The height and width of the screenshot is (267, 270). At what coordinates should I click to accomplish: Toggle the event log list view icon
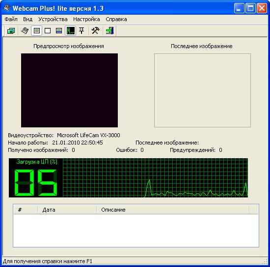coord(36,31)
